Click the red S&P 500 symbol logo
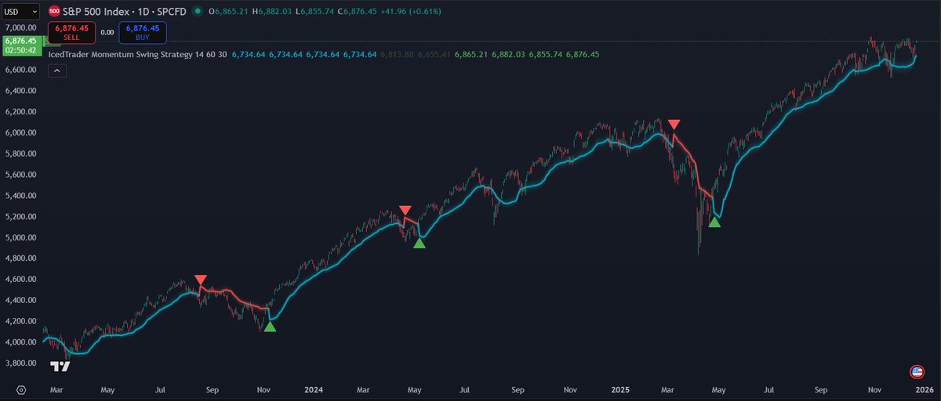The height and width of the screenshot is (401, 941). click(x=53, y=12)
